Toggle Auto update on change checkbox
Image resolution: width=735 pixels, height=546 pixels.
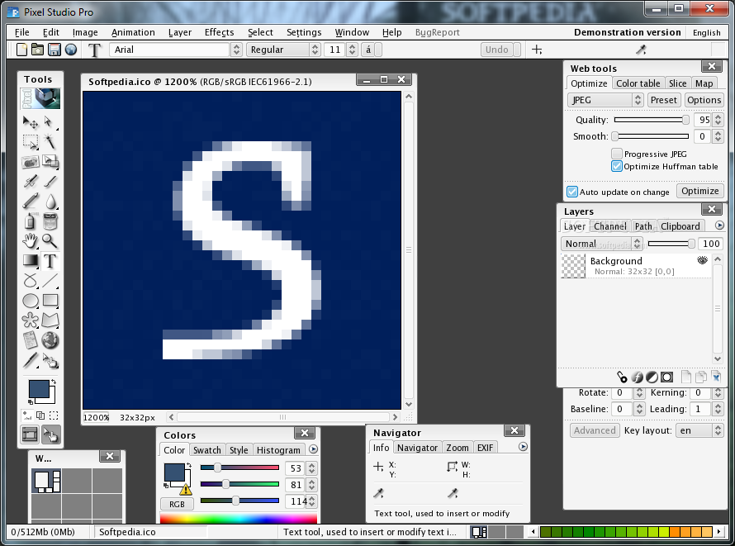coord(572,192)
